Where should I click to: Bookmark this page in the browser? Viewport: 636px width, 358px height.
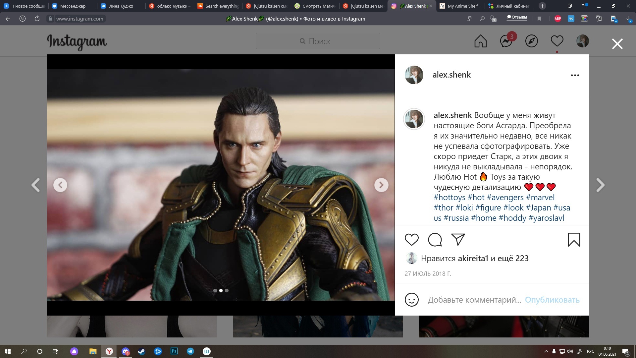[x=539, y=19]
